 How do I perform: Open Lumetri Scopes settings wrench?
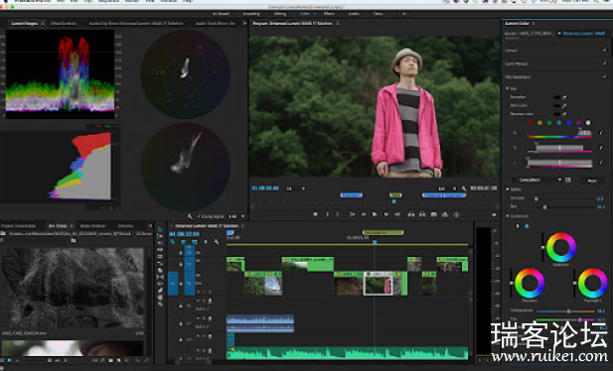pyautogui.click(x=190, y=216)
